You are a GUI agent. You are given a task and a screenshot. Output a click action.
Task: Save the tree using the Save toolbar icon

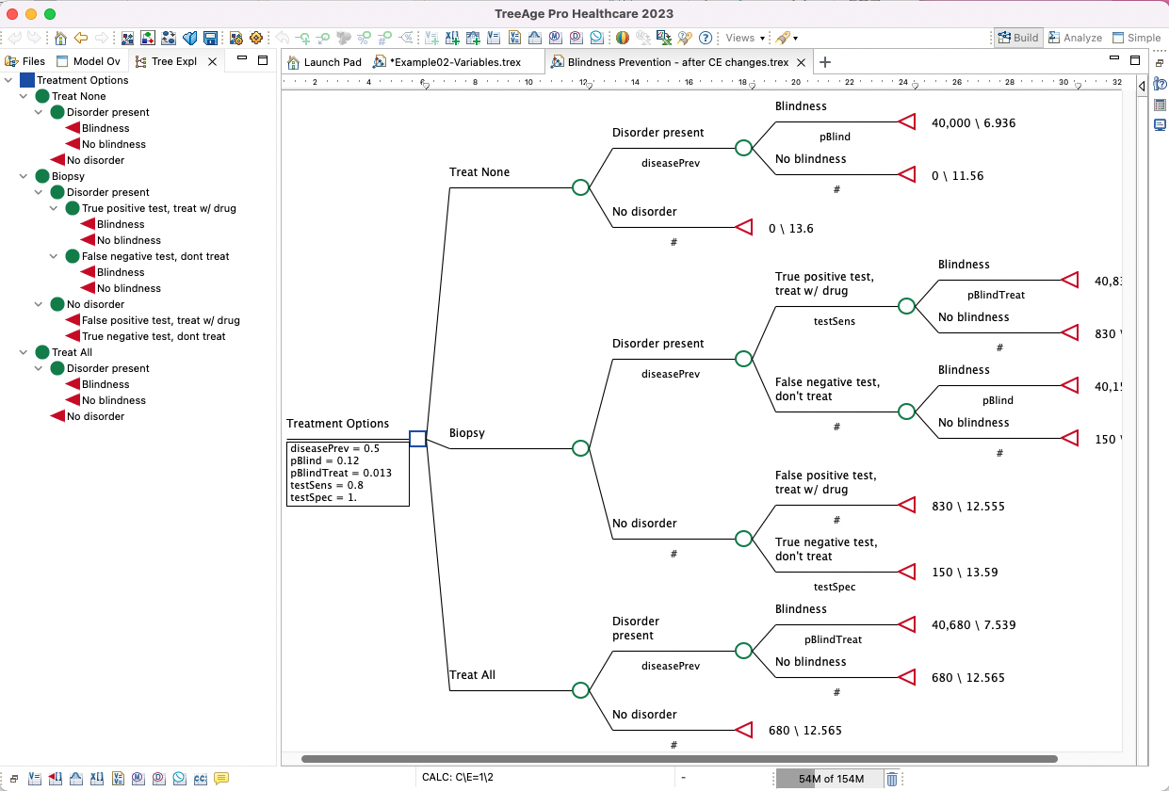point(212,38)
